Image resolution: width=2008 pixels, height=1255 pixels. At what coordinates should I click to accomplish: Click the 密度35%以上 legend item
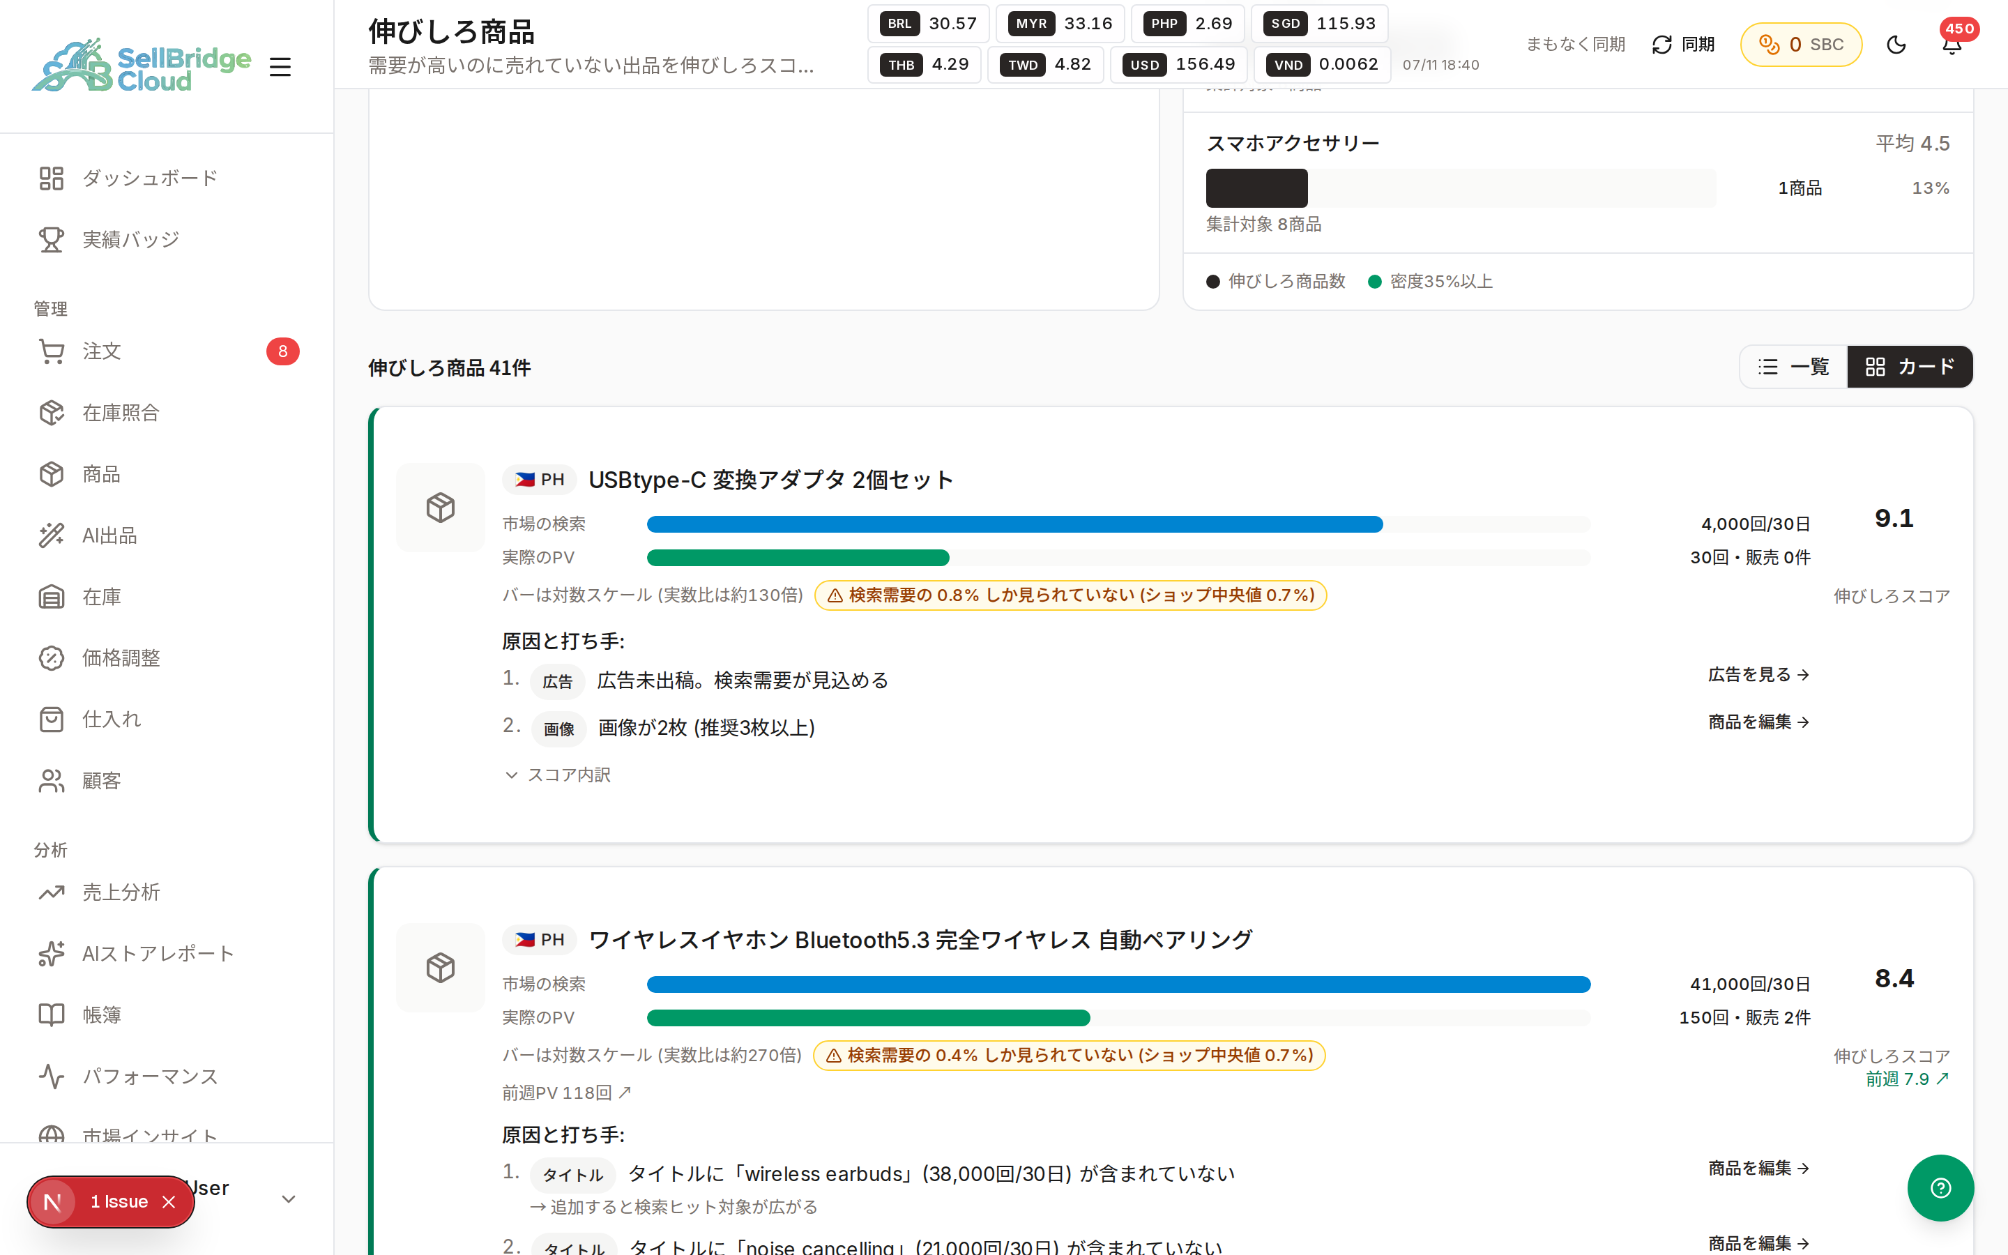click(1430, 282)
